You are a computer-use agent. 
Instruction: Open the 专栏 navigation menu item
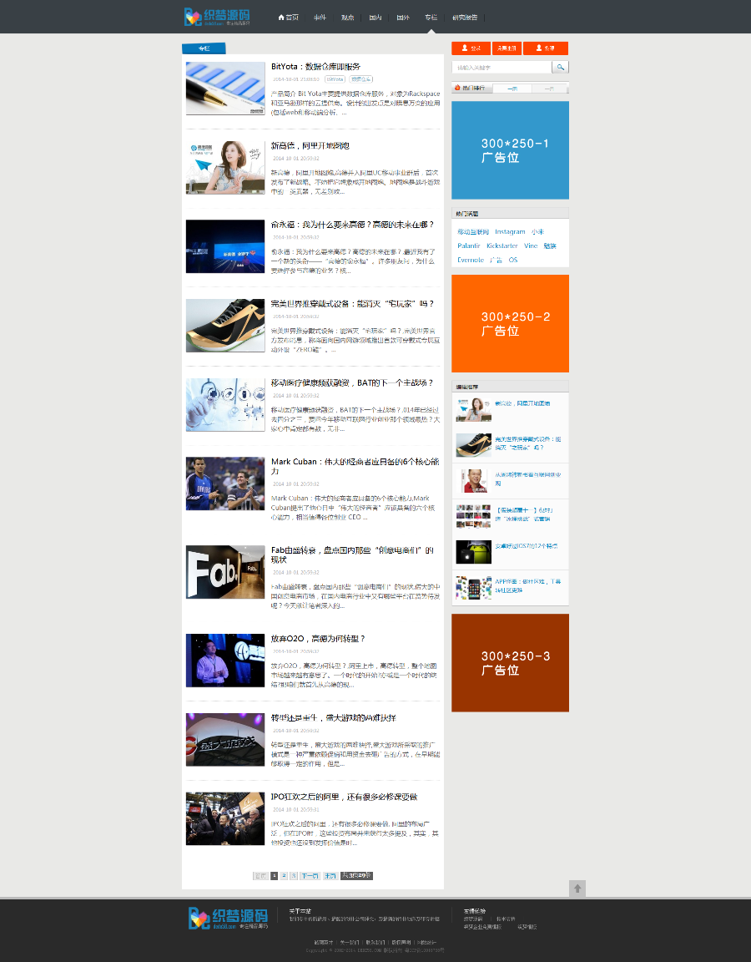pyautogui.click(x=431, y=18)
